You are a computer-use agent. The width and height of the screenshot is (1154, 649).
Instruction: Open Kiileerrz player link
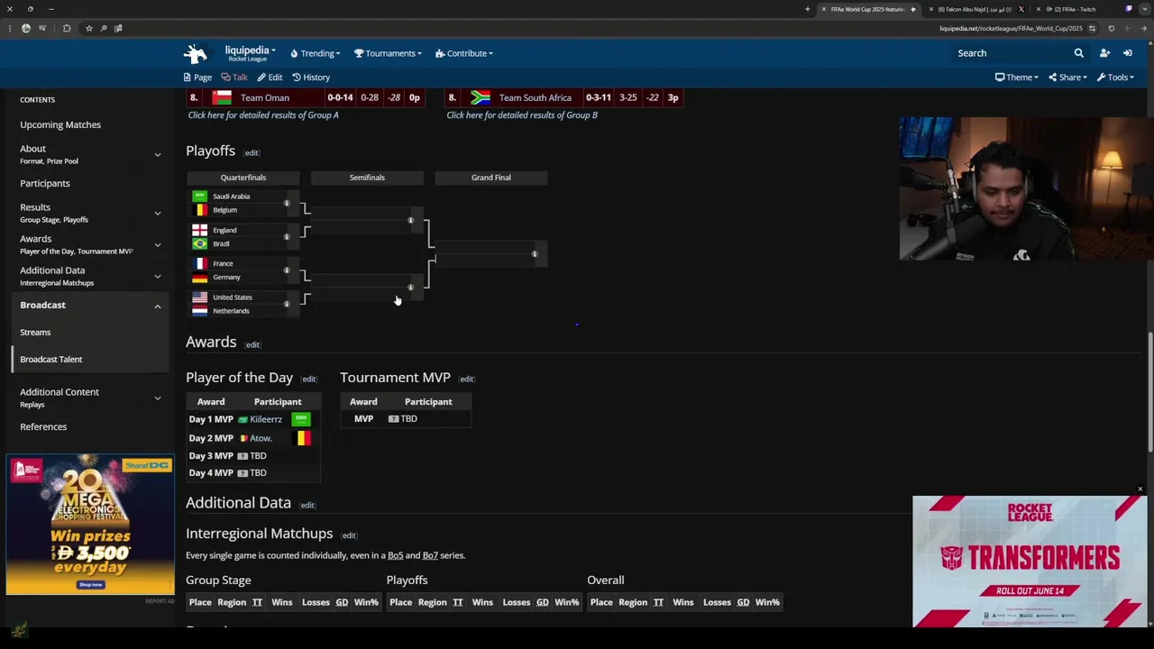tap(266, 419)
